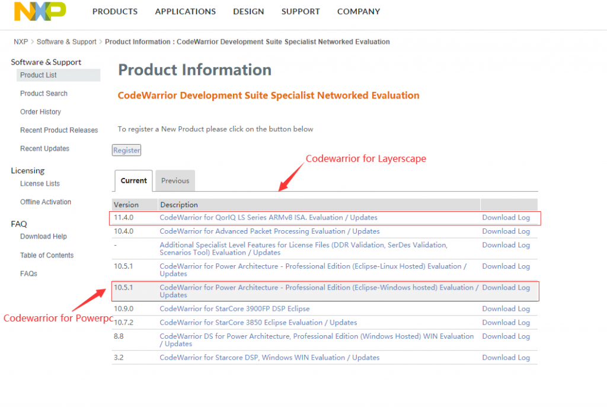
Task: Open Additional Specialist Level Features link
Action: point(303,249)
